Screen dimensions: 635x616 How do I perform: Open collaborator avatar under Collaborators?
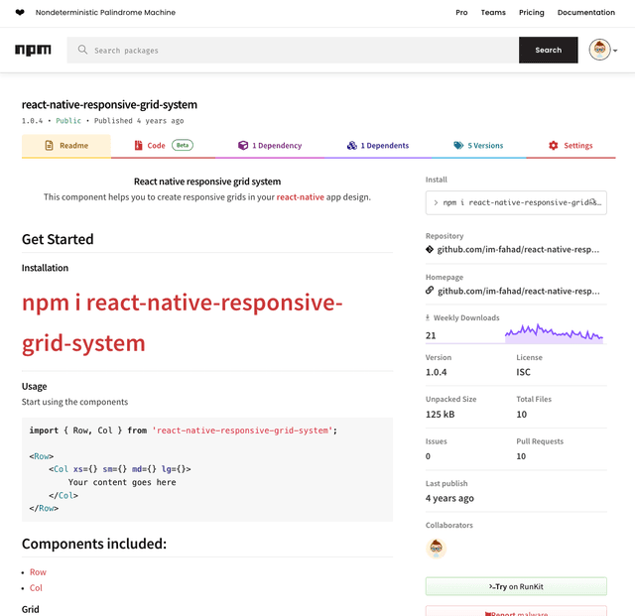(x=437, y=549)
